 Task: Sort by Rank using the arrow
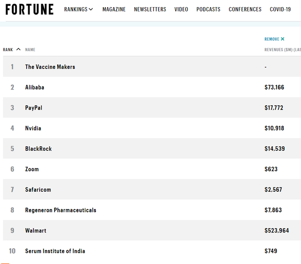18,49
